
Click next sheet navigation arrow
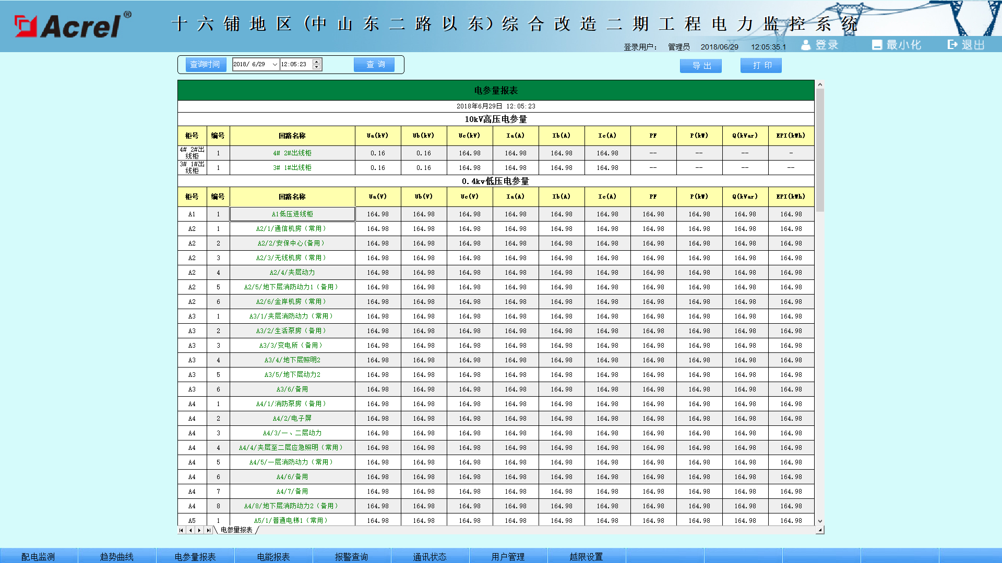(199, 530)
